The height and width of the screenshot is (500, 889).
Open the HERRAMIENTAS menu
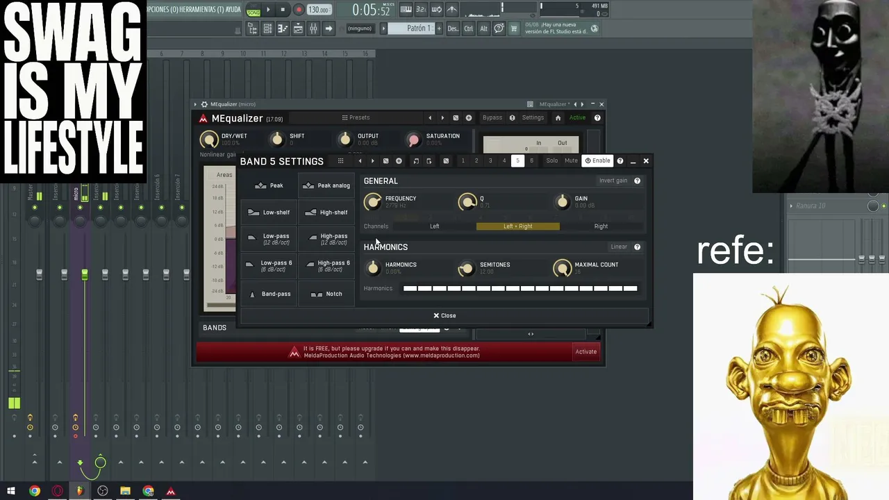click(x=200, y=10)
